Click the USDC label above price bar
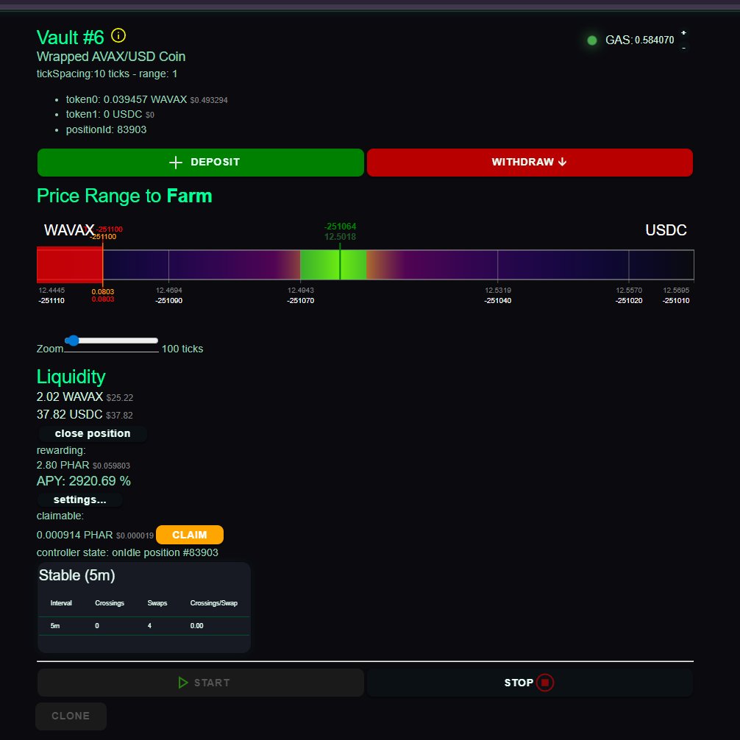 [666, 230]
